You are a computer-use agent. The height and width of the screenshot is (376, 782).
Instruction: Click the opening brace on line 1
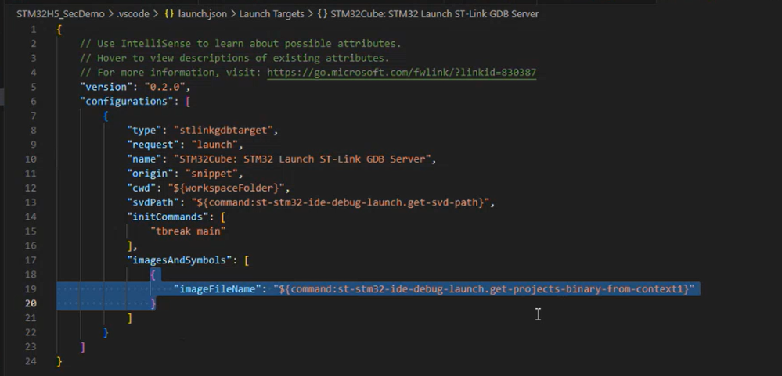(59, 30)
